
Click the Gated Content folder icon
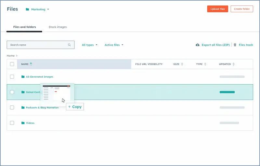pyautogui.click(x=23, y=92)
